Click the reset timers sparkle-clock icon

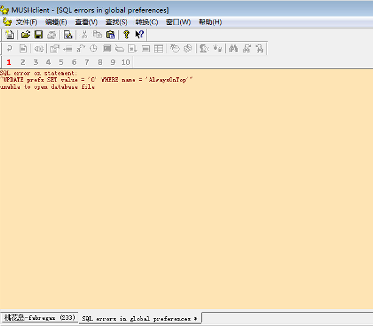pyautogui.click(x=175, y=49)
